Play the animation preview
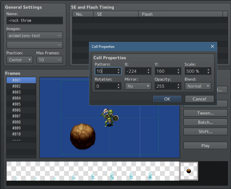 pos(205,145)
